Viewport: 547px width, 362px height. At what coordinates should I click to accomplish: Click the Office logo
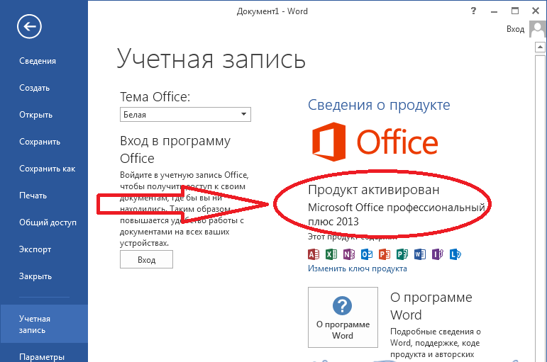375,142
